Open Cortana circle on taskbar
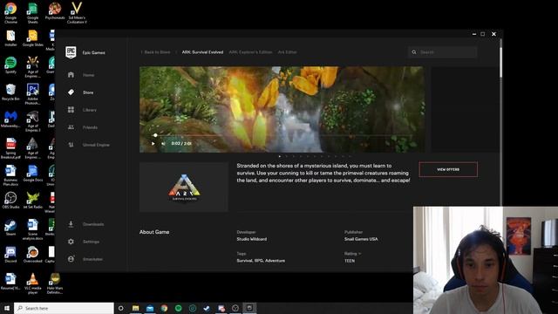Image resolution: width=558 pixels, height=314 pixels. click(120, 308)
